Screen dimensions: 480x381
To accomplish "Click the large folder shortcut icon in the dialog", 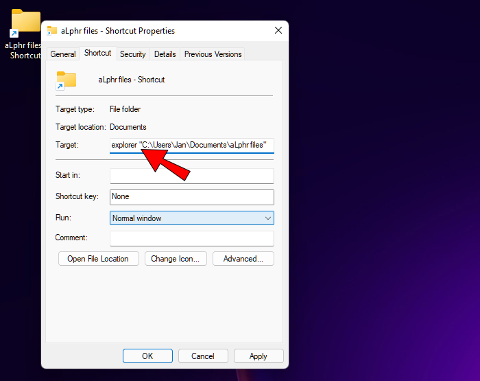I will click(x=66, y=80).
